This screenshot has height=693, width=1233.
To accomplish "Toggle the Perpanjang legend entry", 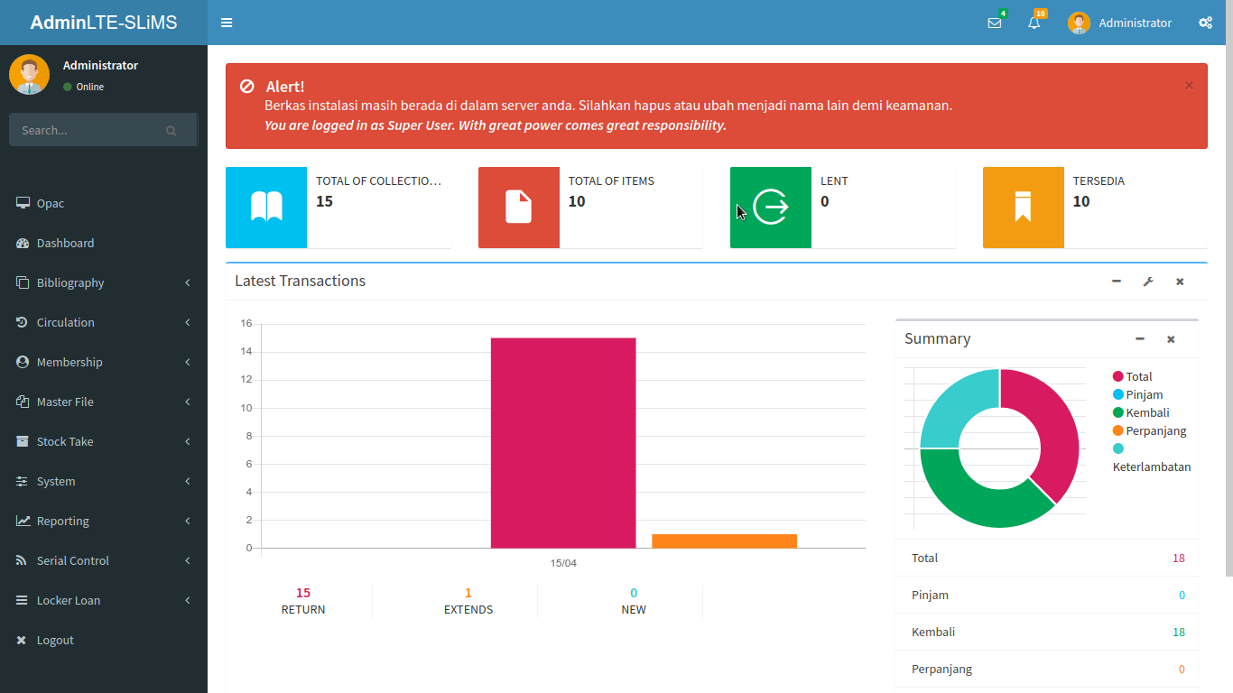I will click(1150, 430).
